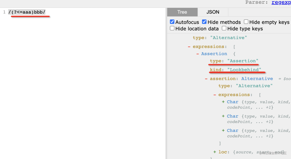Select the type: "Assertion" property
The image size is (291, 159).
click(234, 61)
